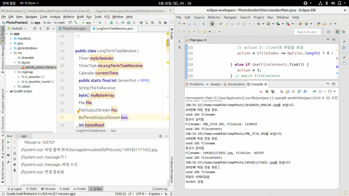
Task: Open the Event Log button
Action: 160,189
